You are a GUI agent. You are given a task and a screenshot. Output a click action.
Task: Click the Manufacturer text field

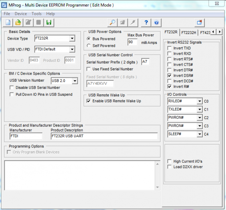click(x=26, y=136)
